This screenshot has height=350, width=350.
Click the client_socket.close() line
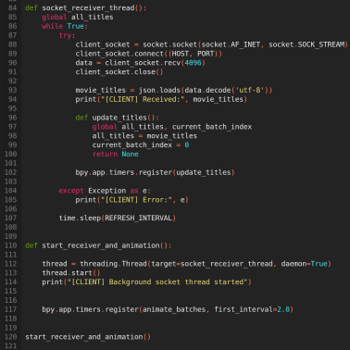[x=119, y=72]
